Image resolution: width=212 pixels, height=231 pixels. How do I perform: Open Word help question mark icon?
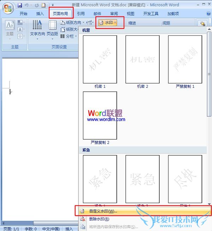coord(208,14)
